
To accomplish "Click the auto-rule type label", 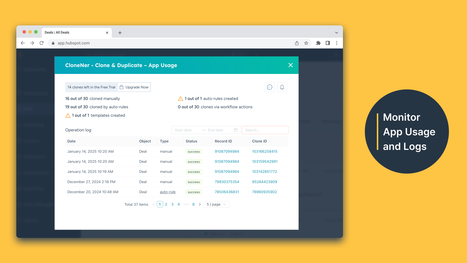I will (168, 192).
